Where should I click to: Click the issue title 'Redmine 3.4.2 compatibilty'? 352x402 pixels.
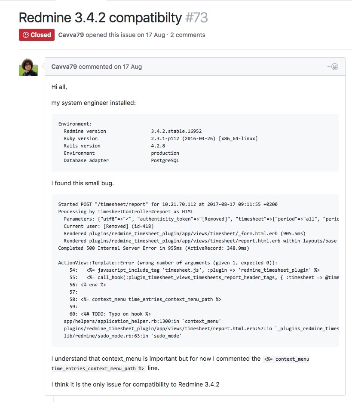[x=100, y=18]
